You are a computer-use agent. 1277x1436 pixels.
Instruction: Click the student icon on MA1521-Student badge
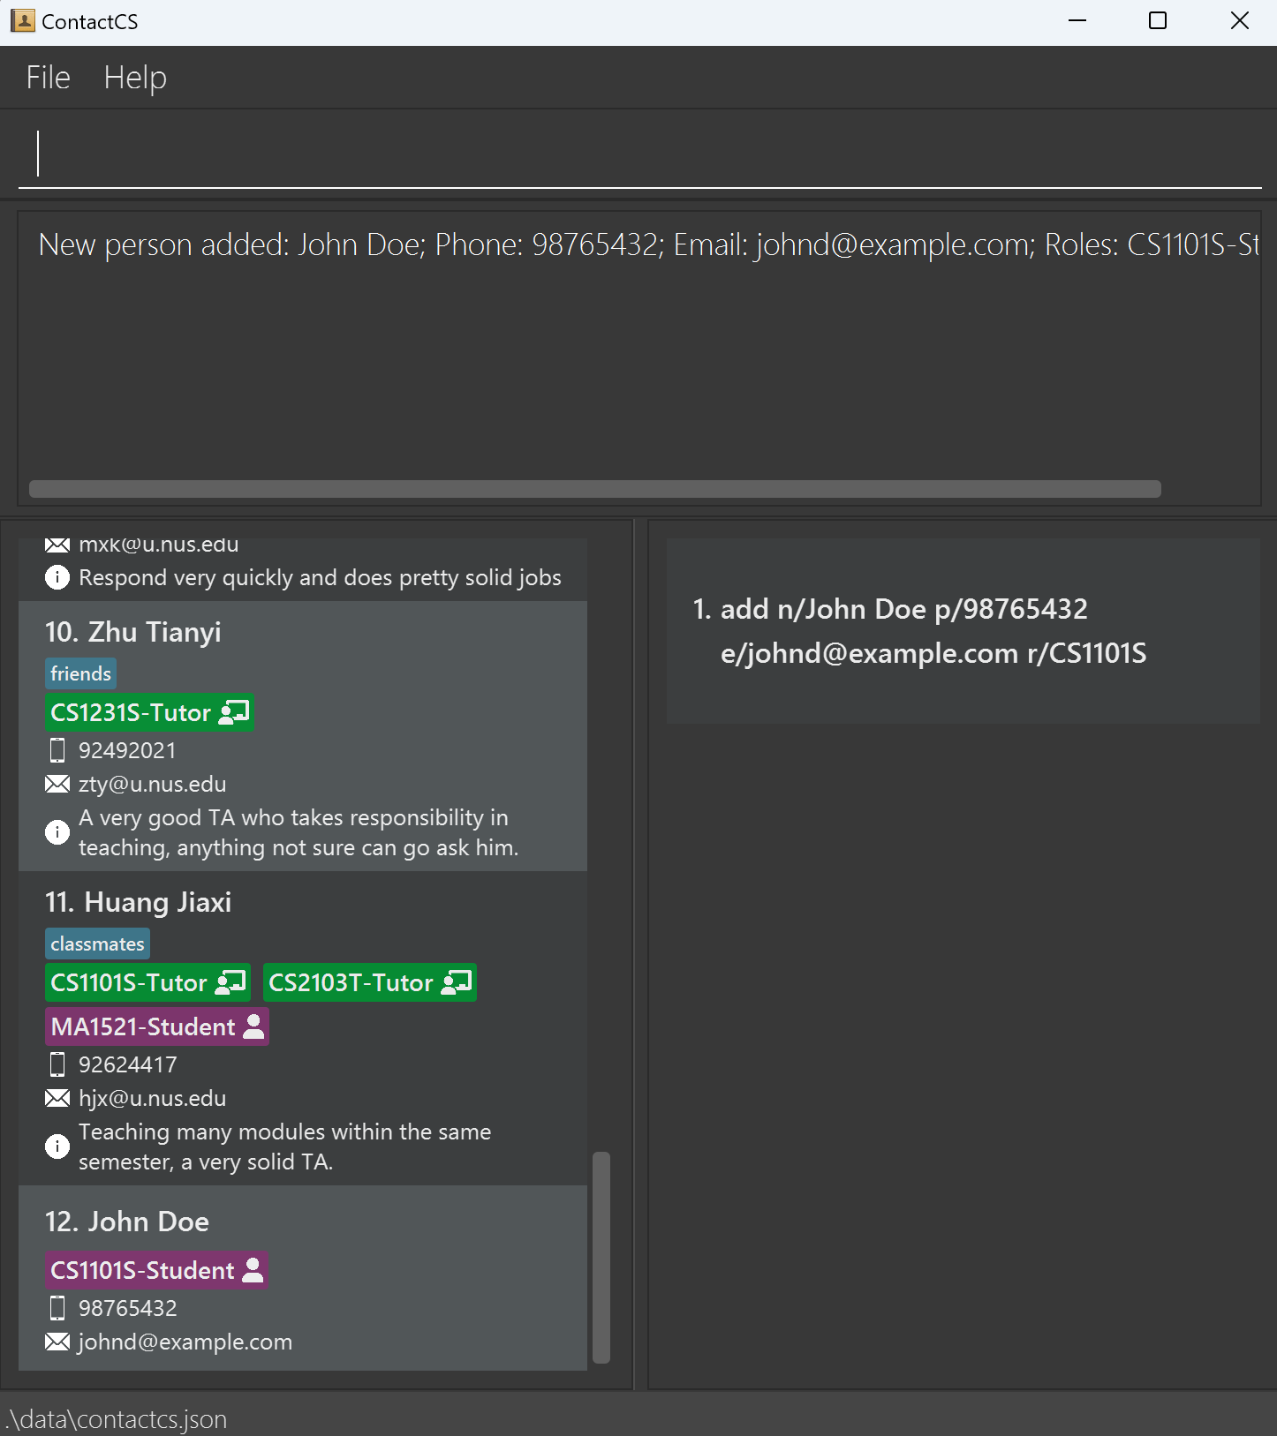point(253,1026)
